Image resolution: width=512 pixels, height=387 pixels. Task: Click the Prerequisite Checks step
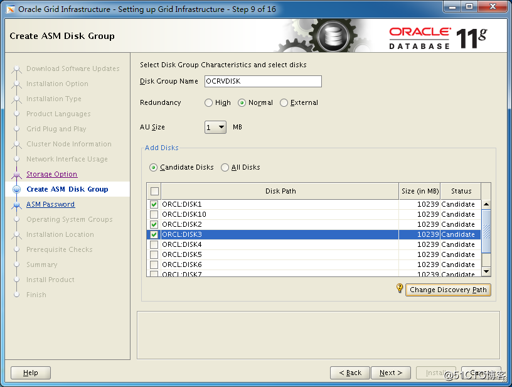60,249
